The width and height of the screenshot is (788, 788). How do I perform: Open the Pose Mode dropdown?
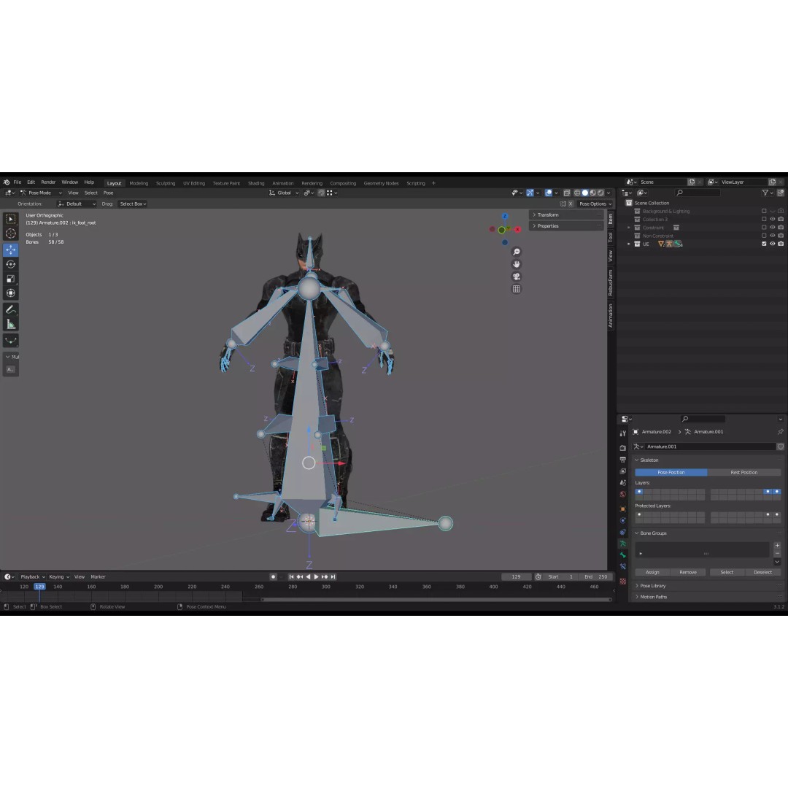41,193
